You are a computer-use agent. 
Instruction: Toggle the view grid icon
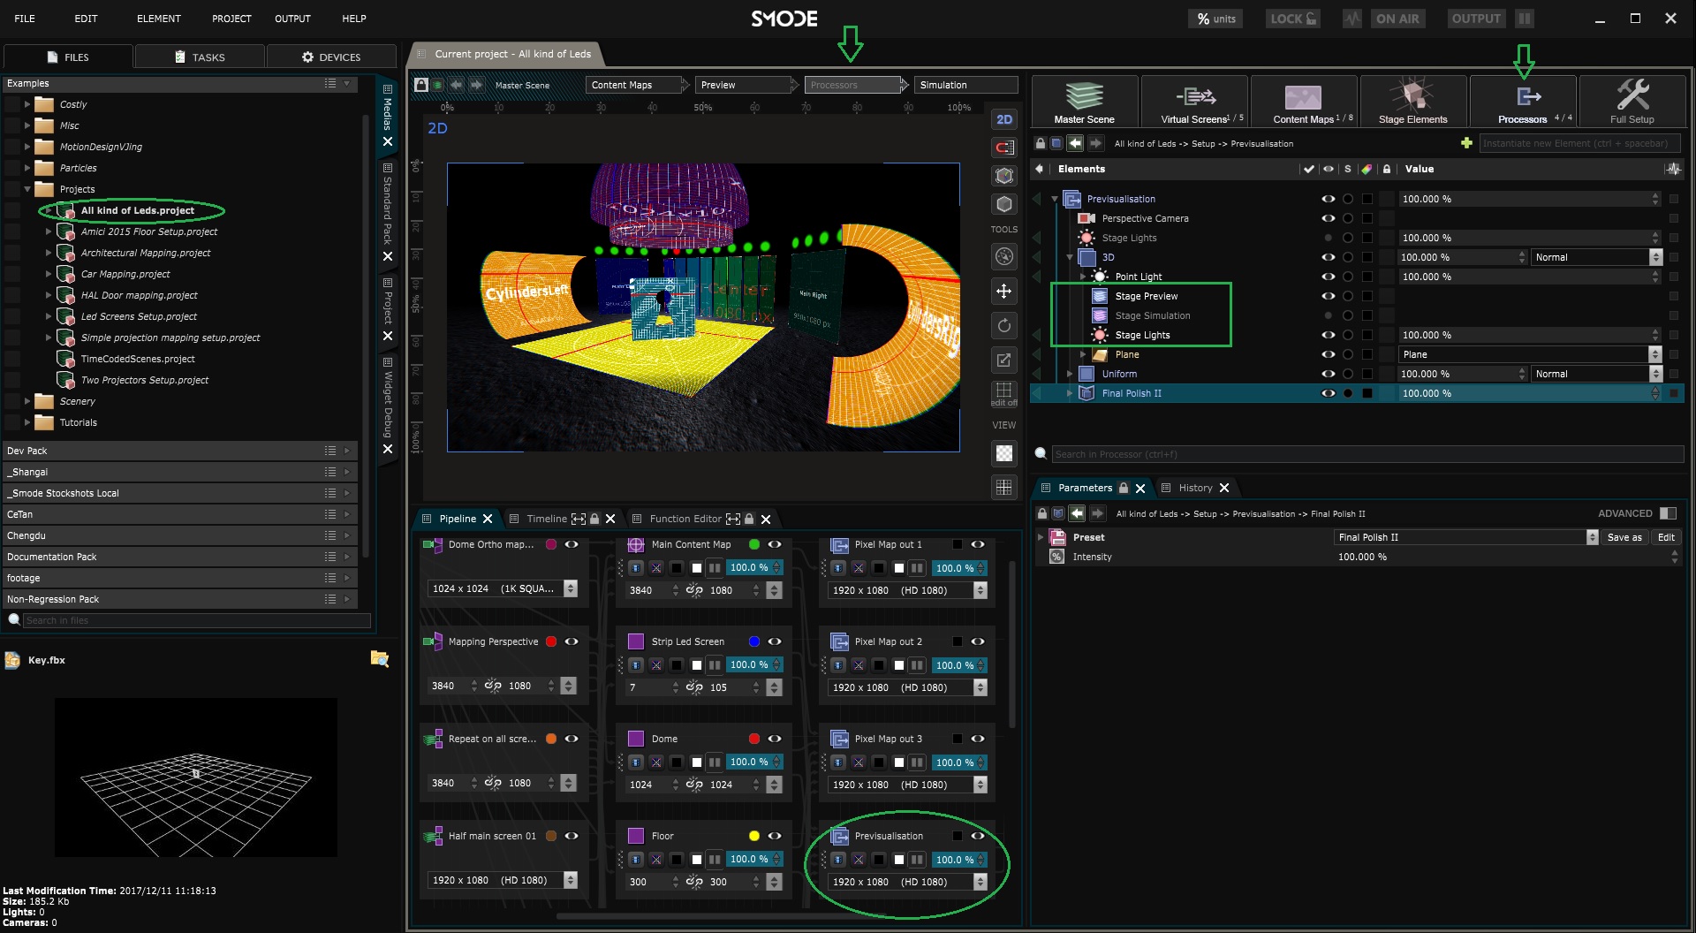(1004, 487)
